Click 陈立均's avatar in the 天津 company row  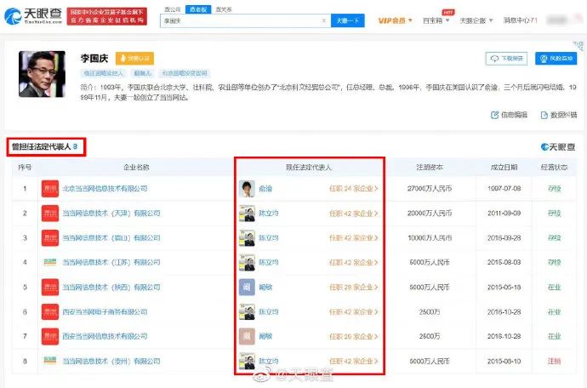(247, 214)
